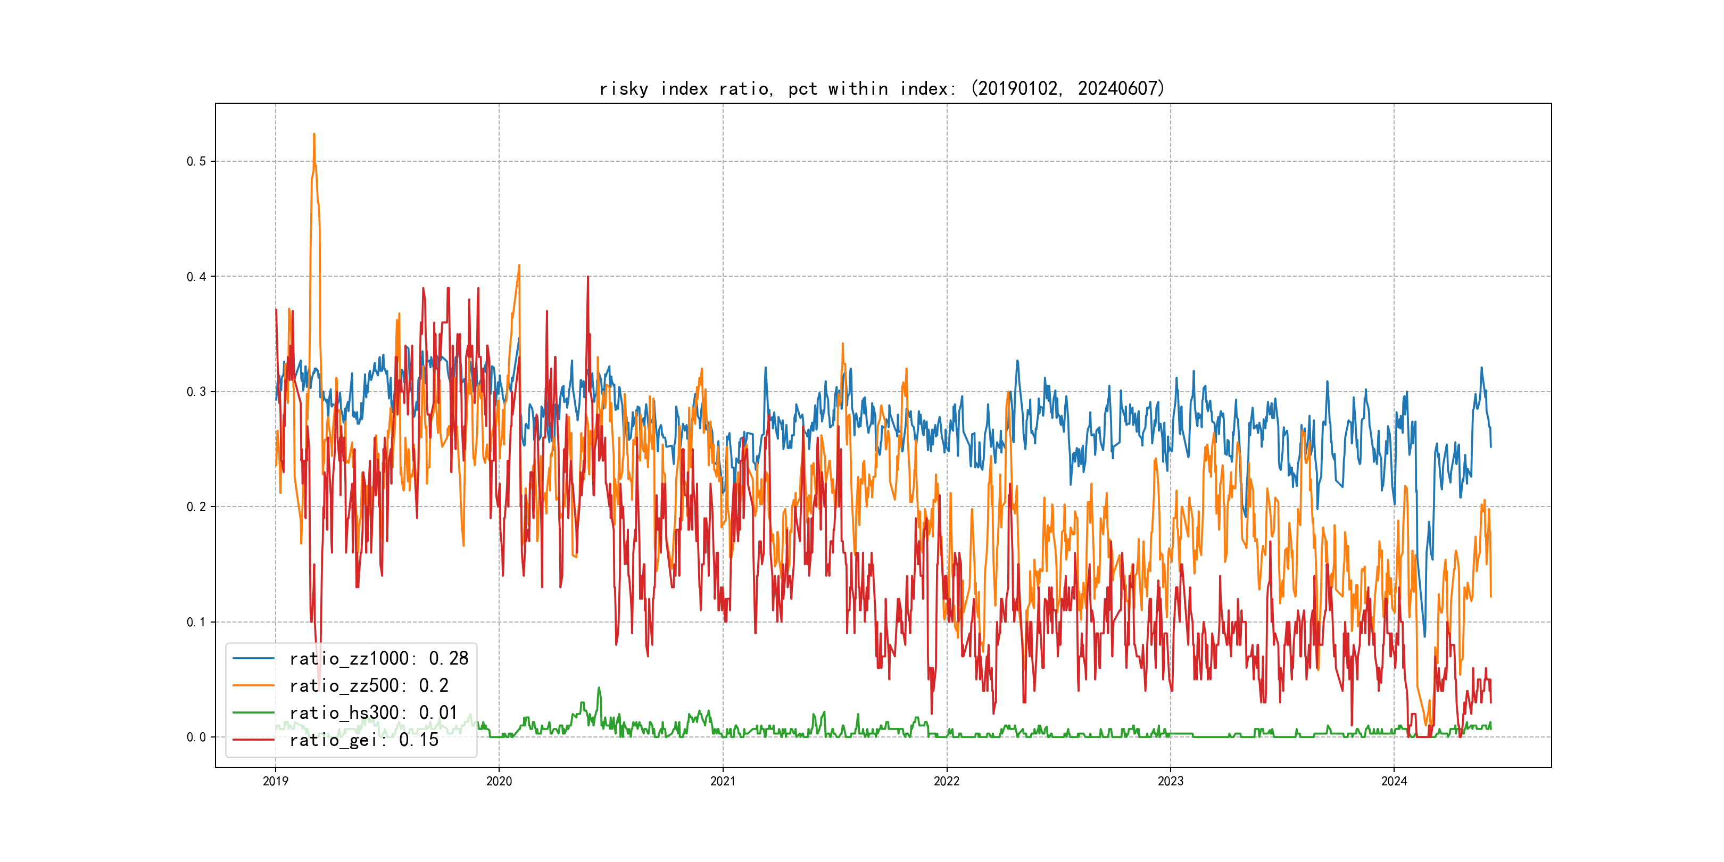Click the 2022 x-axis tick label
The width and height of the screenshot is (1724, 862).
click(946, 781)
